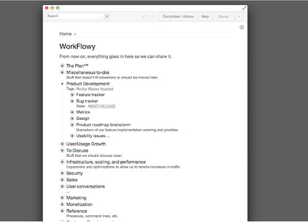Select the Security item text

coord(75,173)
